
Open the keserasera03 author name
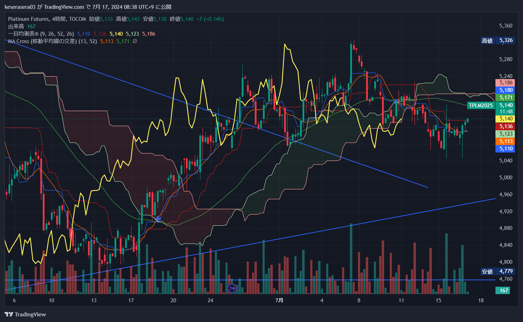(x=20, y=7)
